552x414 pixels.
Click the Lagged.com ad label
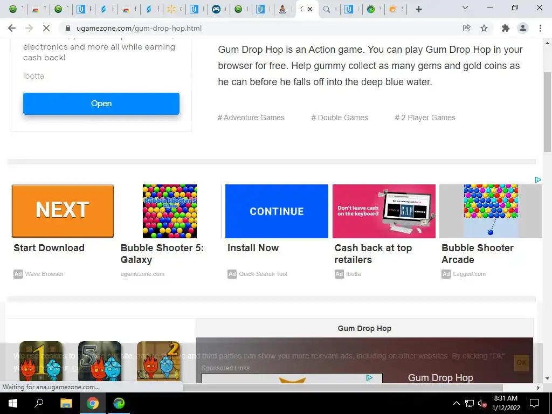click(x=470, y=274)
